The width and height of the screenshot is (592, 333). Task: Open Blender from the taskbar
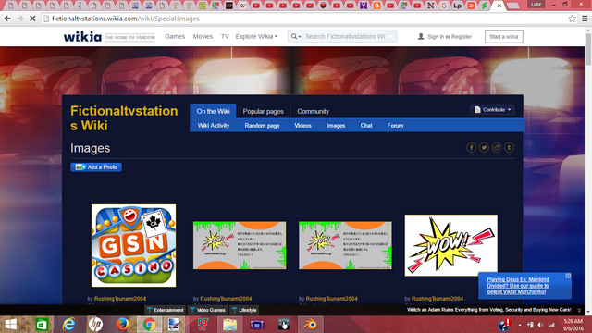click(x=311, y=325)
